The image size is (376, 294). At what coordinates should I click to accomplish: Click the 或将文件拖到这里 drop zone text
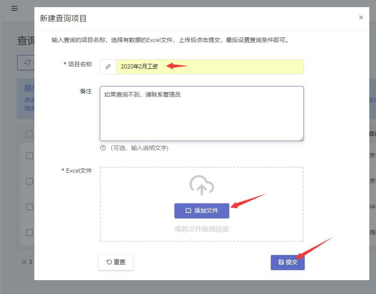point(202,229)
